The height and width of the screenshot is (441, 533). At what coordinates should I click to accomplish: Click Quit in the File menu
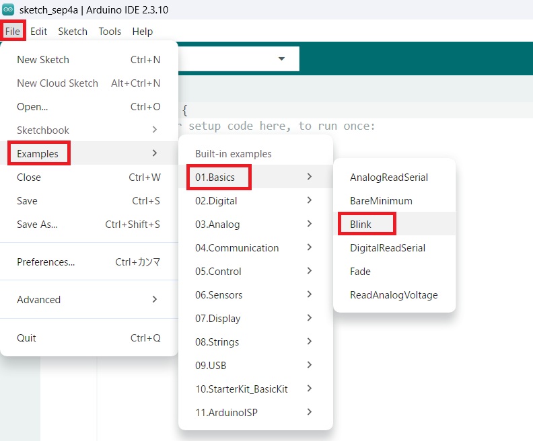[89, 337]
